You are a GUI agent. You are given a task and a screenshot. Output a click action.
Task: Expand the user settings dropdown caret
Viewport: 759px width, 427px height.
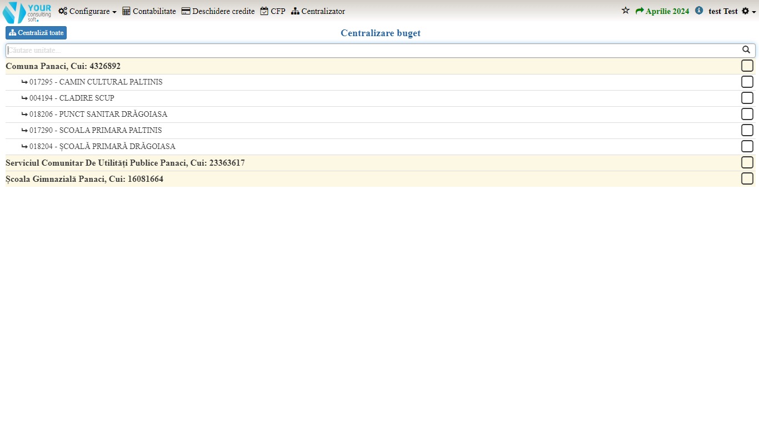[x=754, y=12]
